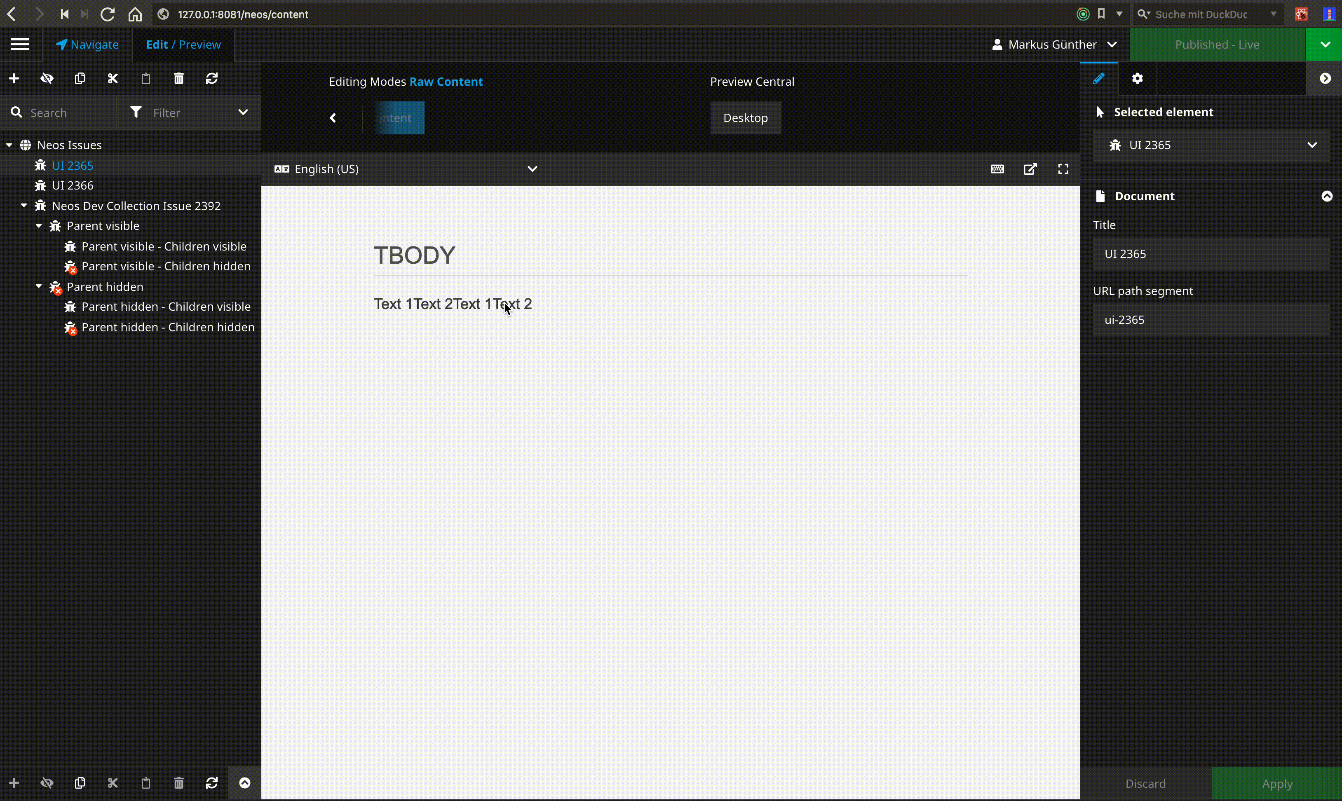Click the top Create new node plus icon
The height and width of the screenshot is (801, 1342).
[x=14, y=79]
